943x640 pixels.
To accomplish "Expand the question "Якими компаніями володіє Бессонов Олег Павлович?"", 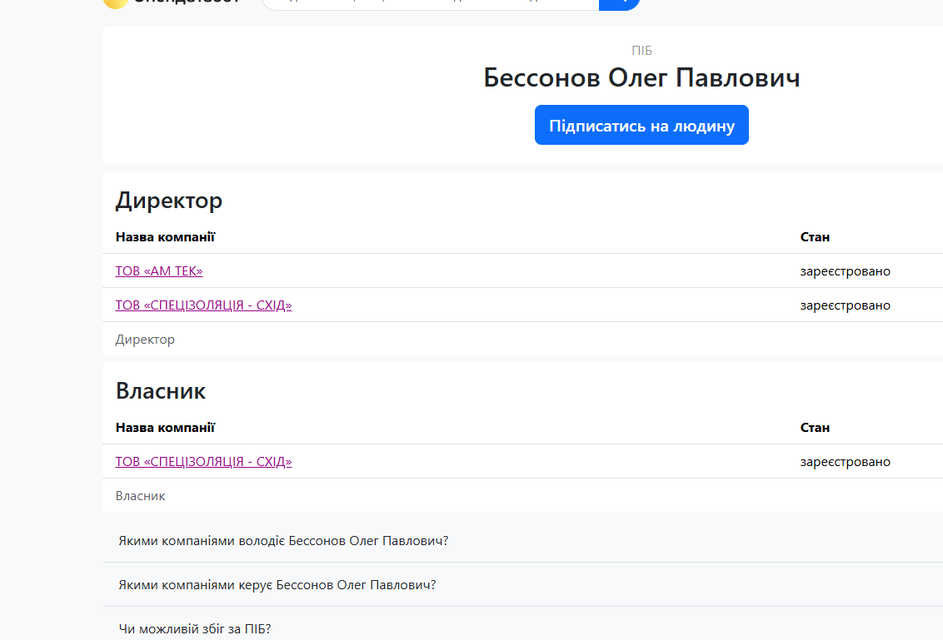I will point(522,541).
